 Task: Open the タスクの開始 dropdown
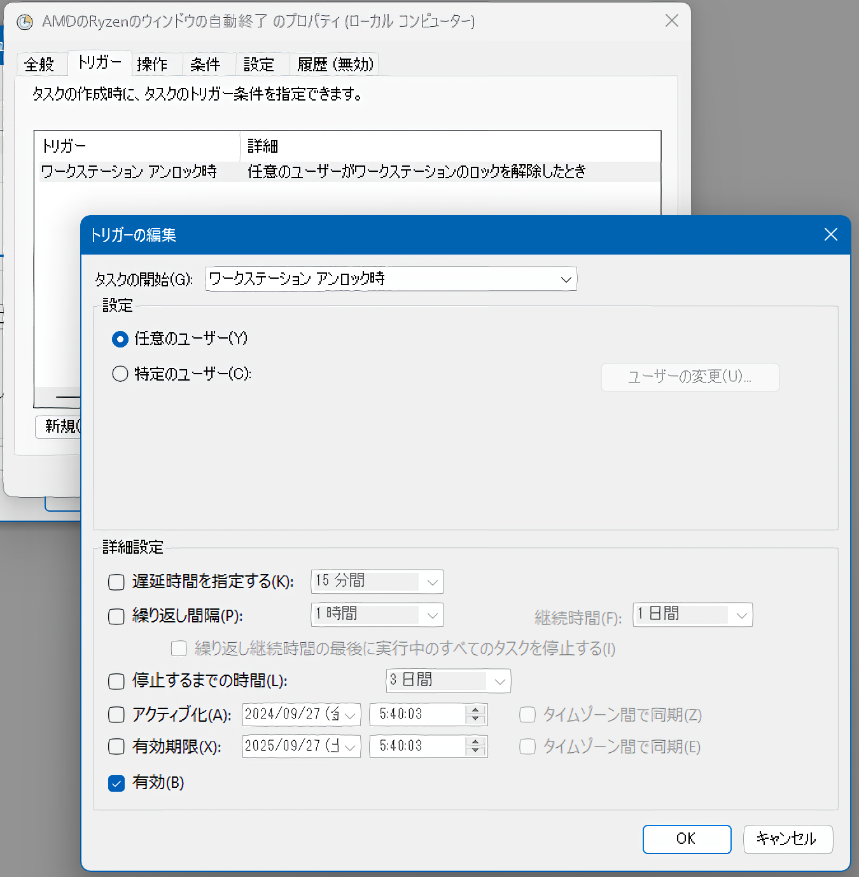point(565,279)
